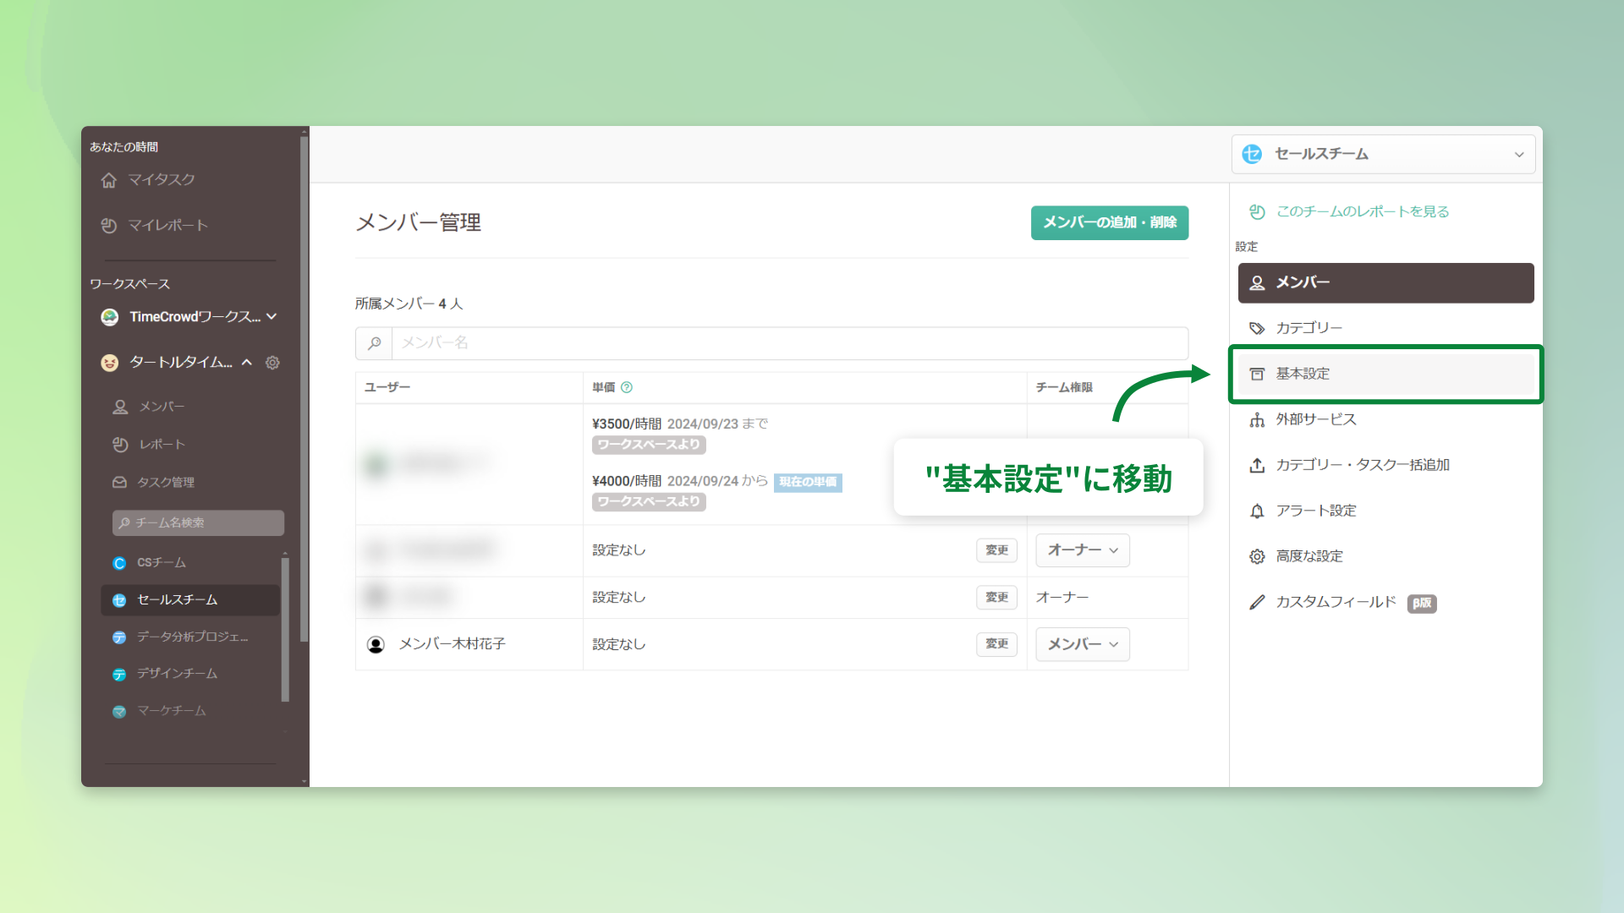Open このチームのレポートを見る link
Image resolution: width=1624 pixels, height=913 pixels.
tap(1362, 211)
